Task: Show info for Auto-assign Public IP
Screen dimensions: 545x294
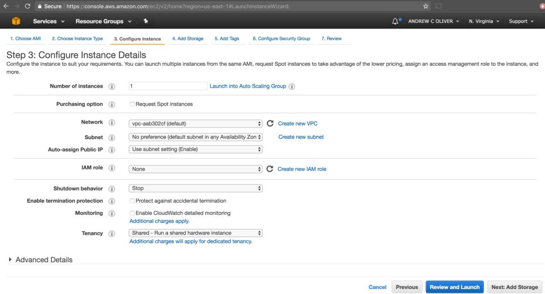Action: coord(112,150)
